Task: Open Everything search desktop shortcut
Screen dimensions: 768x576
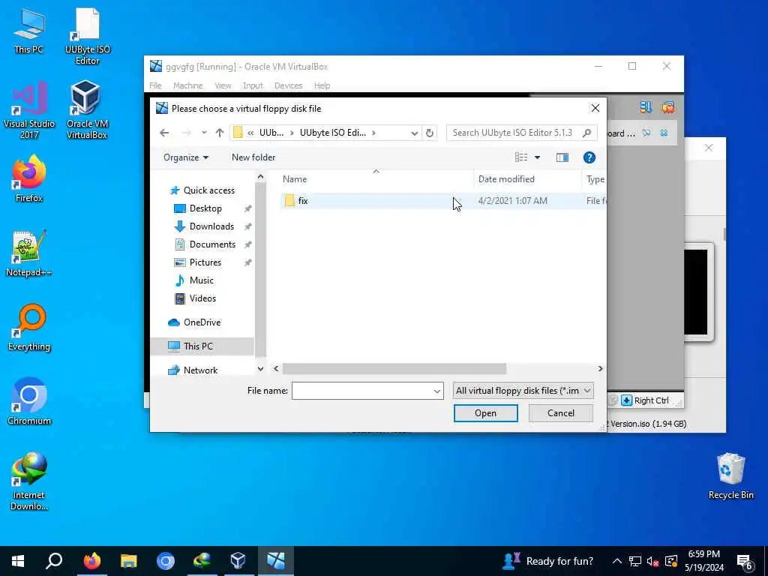Action: (x=29, y=328)
